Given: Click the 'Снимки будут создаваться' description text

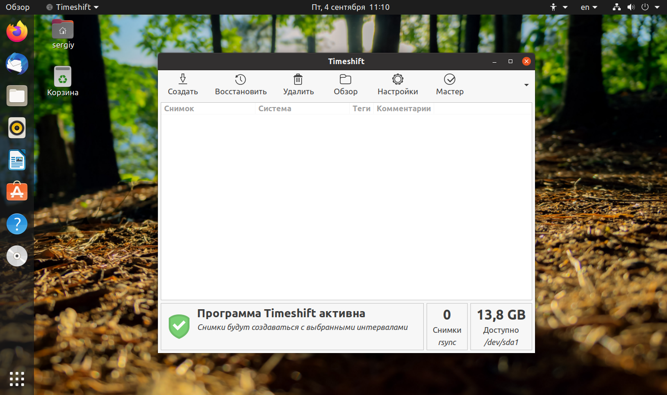Looking at the screenshot, I should click(x=303, y=328).
